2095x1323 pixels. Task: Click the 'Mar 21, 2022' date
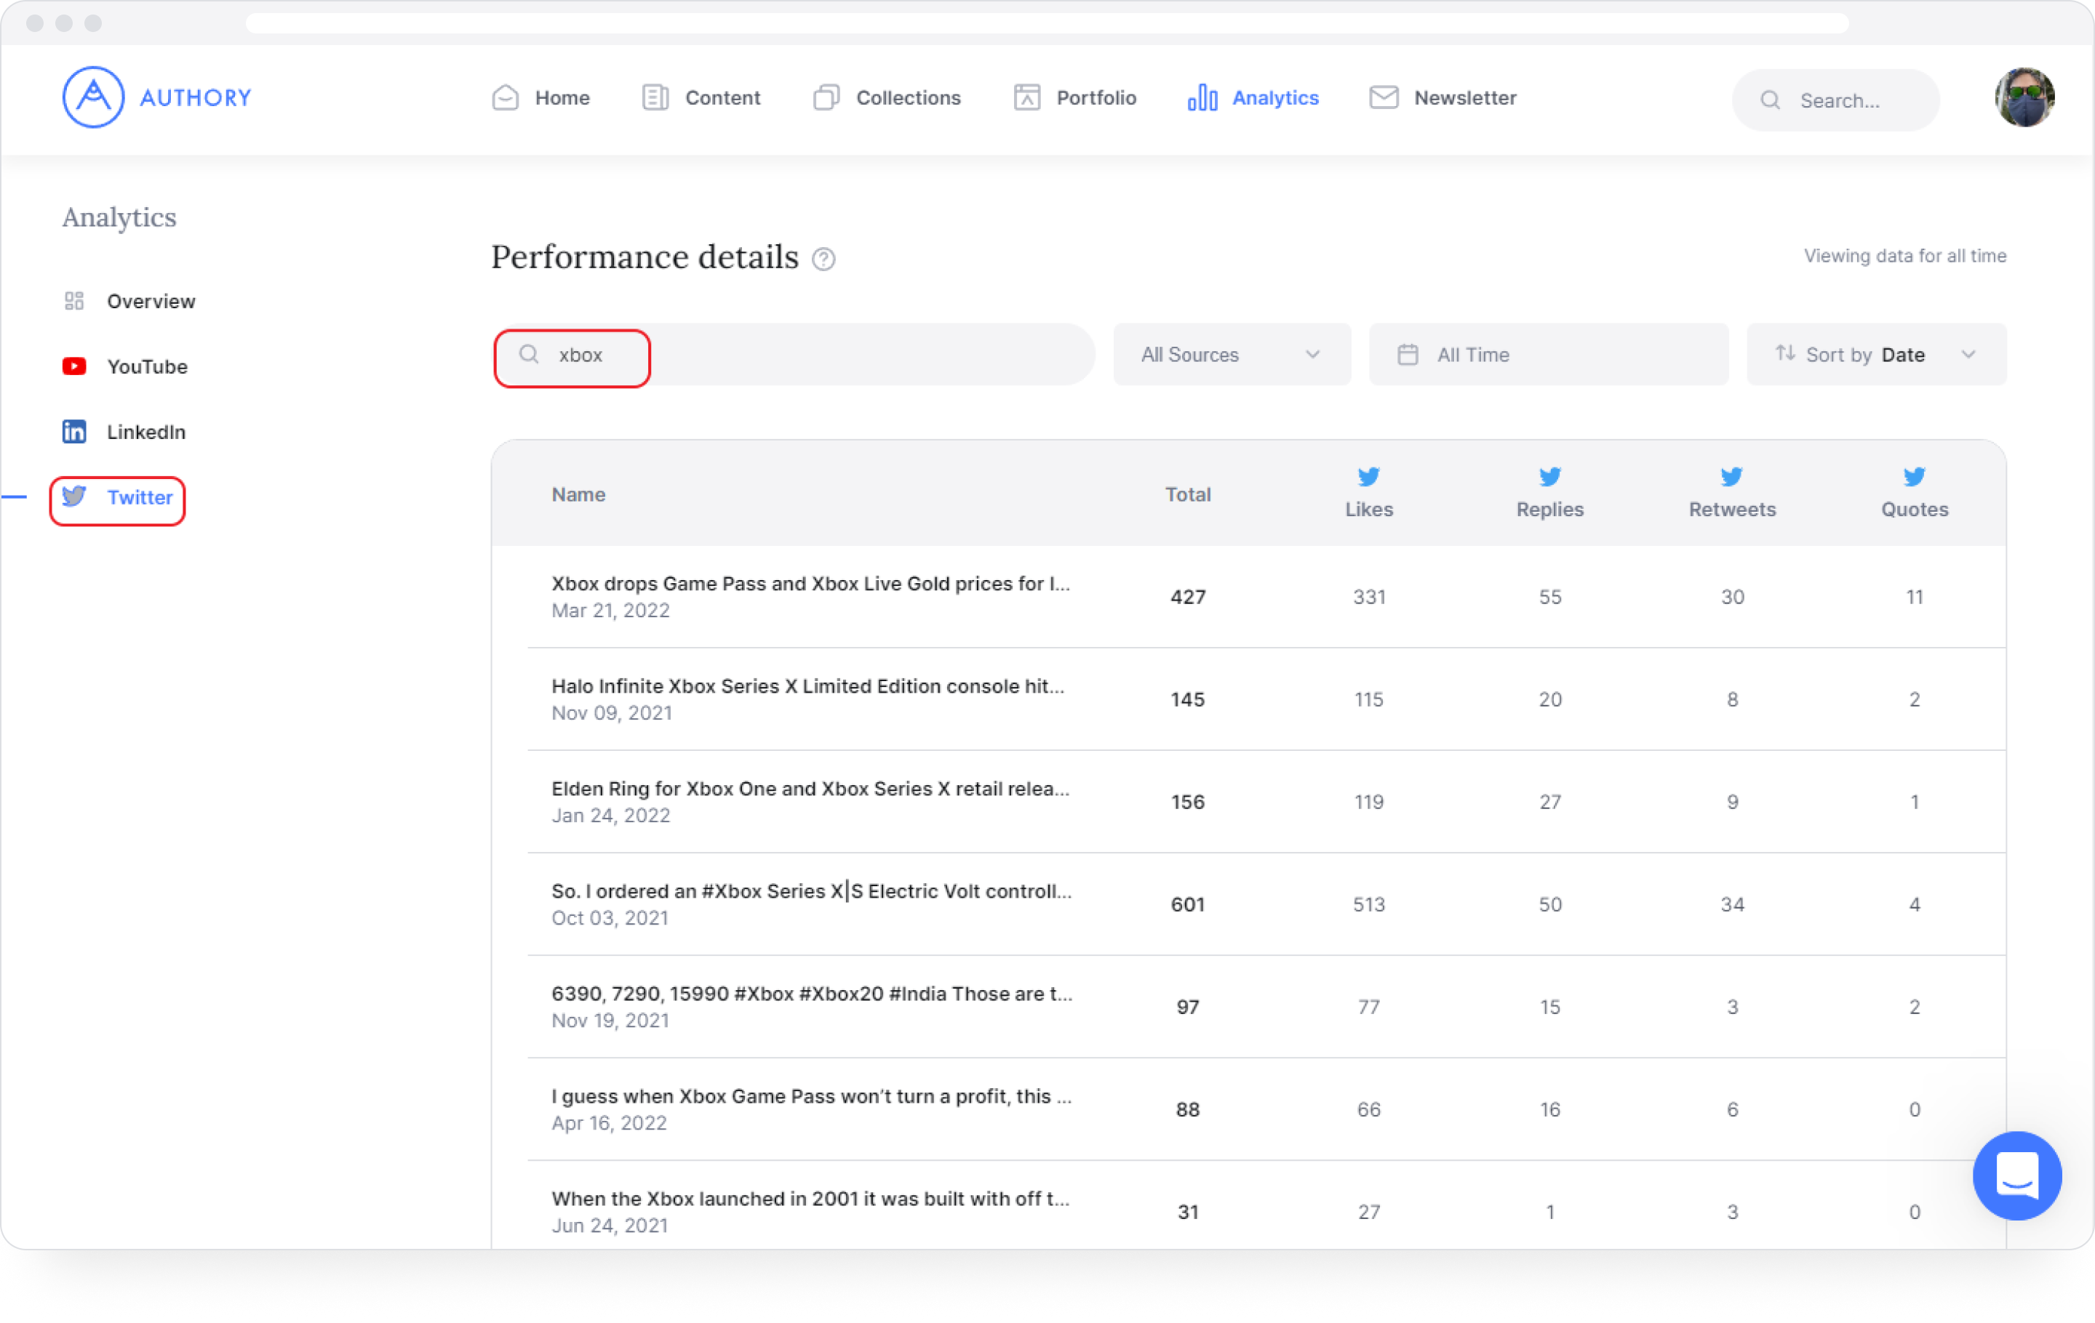pyautogui.click(x=610, y=610)
